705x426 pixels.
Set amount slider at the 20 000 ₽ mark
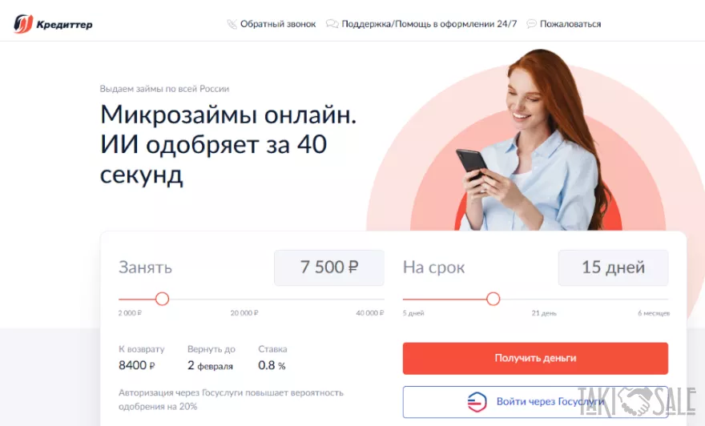(244, 299)
